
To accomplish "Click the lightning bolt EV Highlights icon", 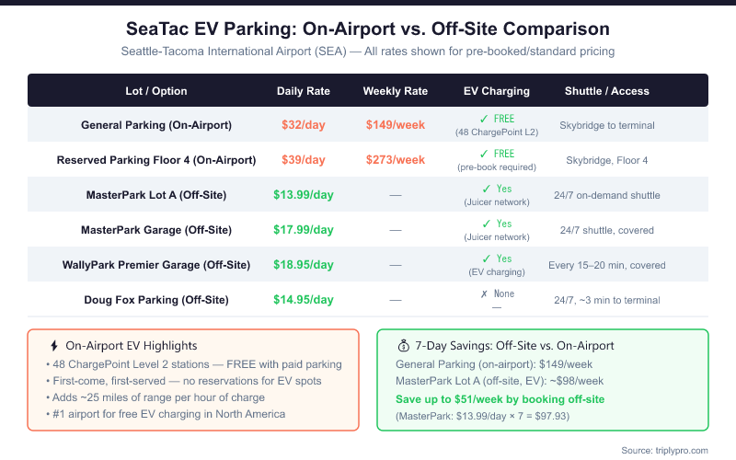I will [52, 345].
